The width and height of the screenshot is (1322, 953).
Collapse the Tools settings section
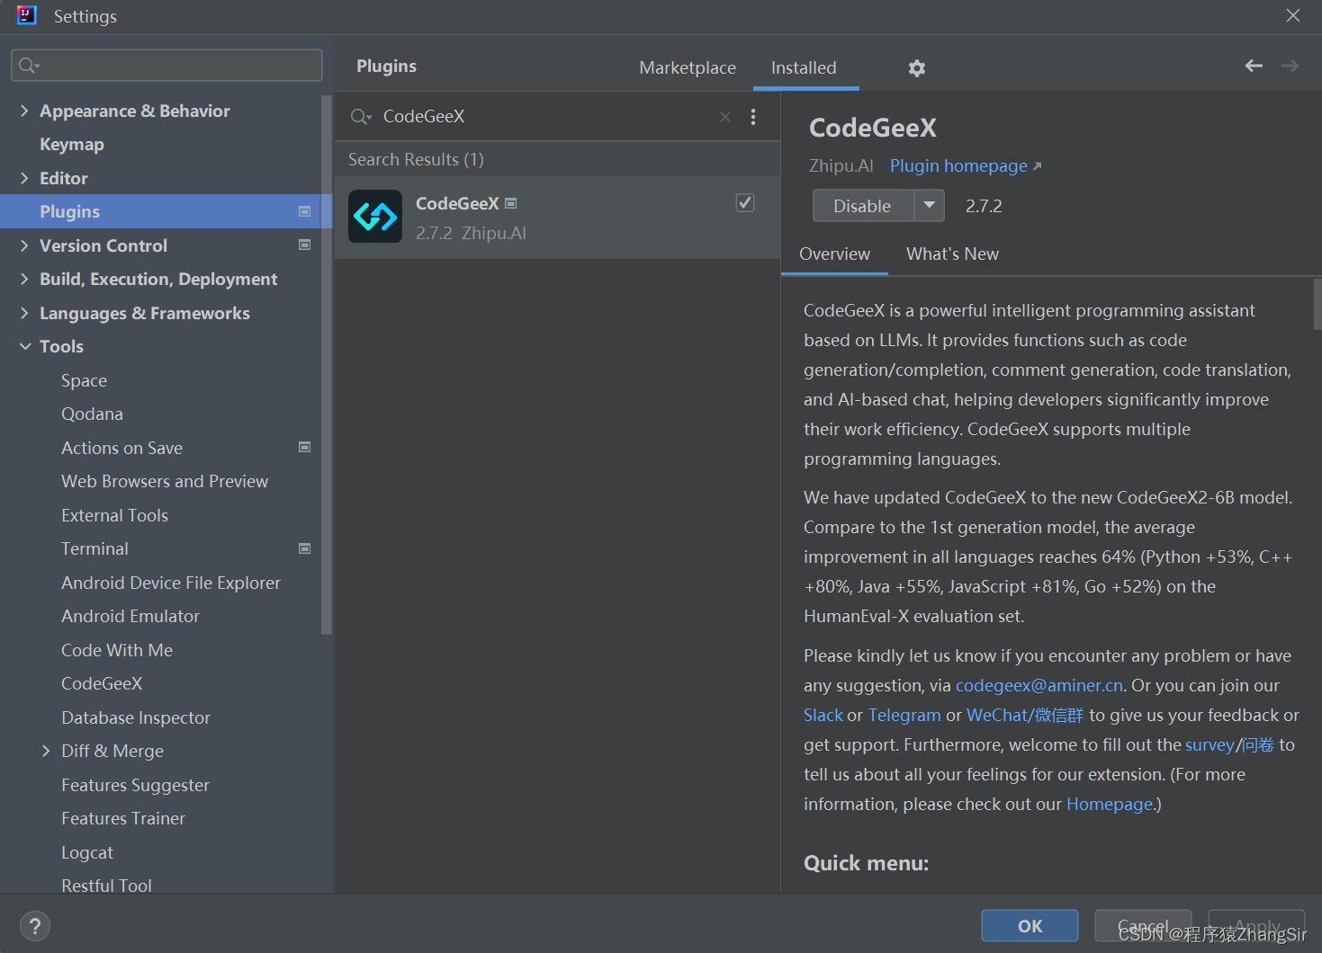pos(24,346)
